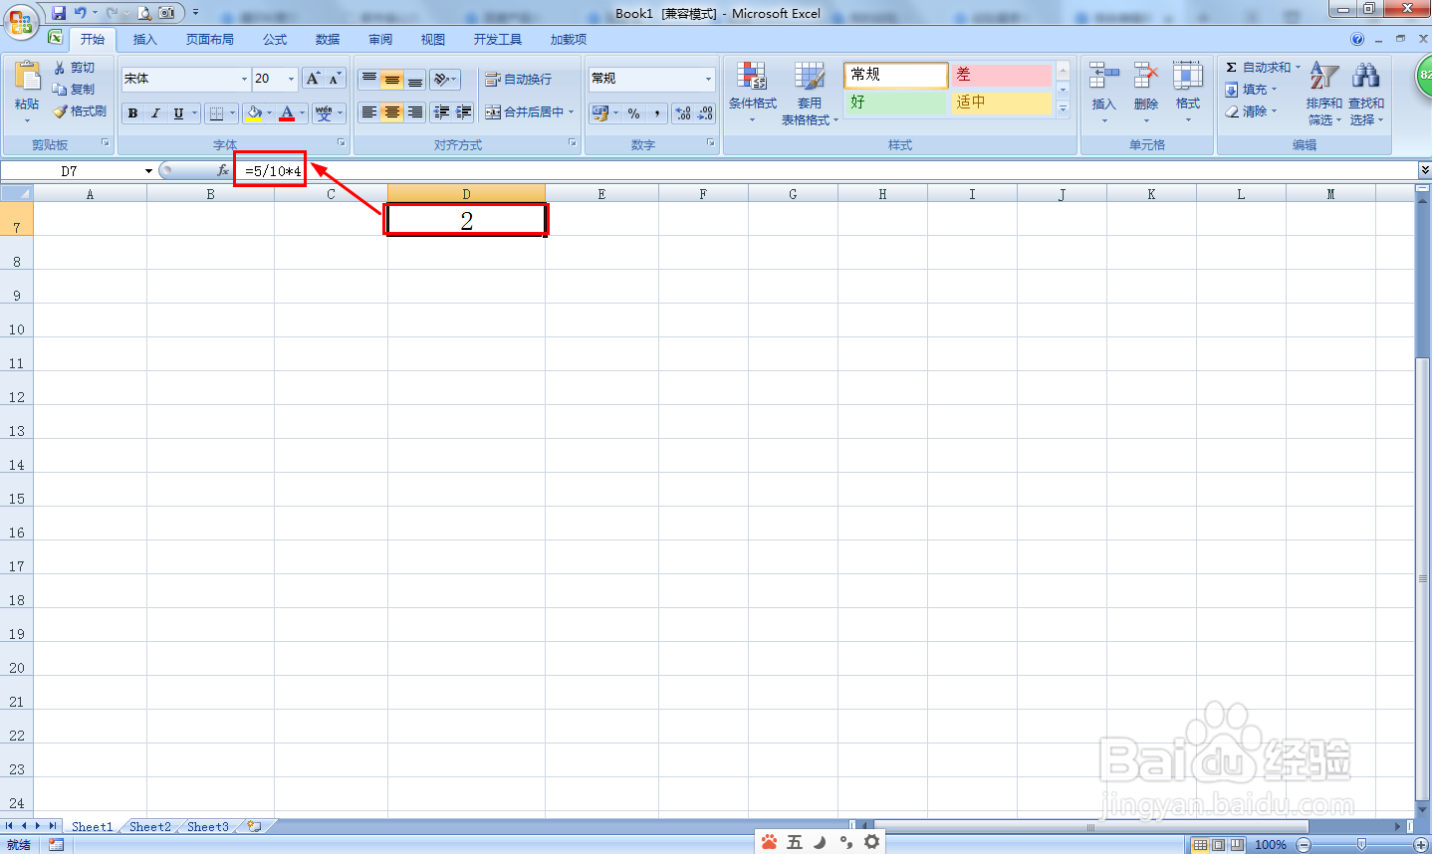
Task: Open accounting number format button
Action: click(x=599, y=113)
